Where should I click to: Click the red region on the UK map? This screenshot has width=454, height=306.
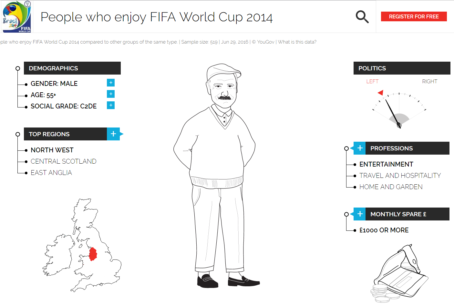click(x=93, y=254)
